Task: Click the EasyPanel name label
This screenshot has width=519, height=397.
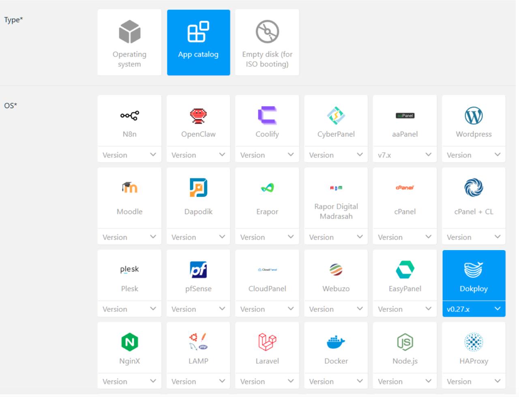Action: [x=405, y=289]
